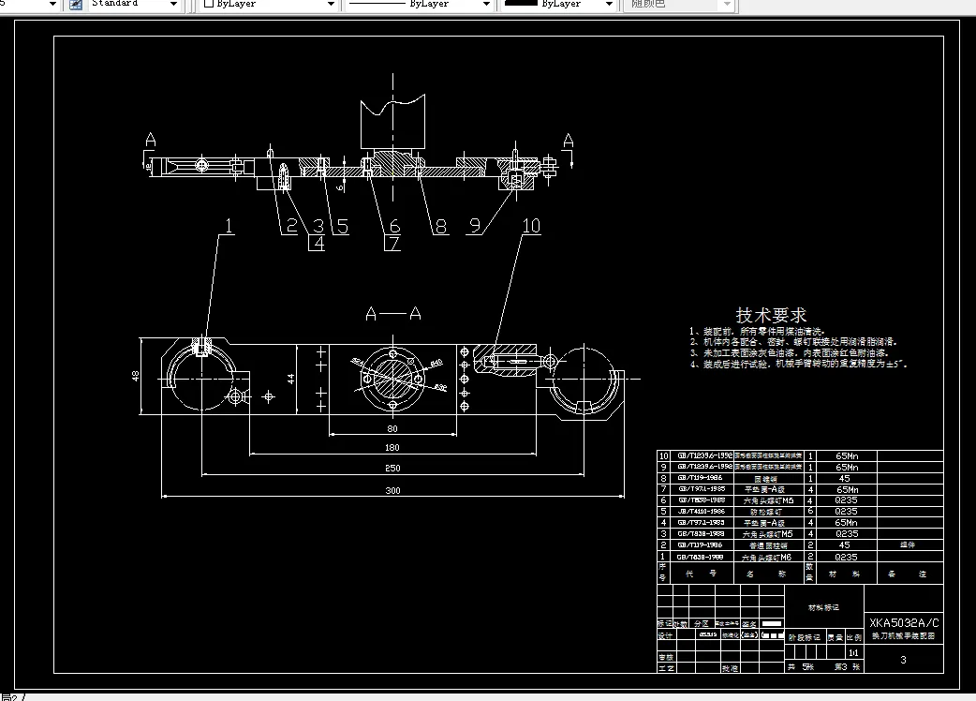
Task: Select part balloon number 6
Action: click(394, 226)
